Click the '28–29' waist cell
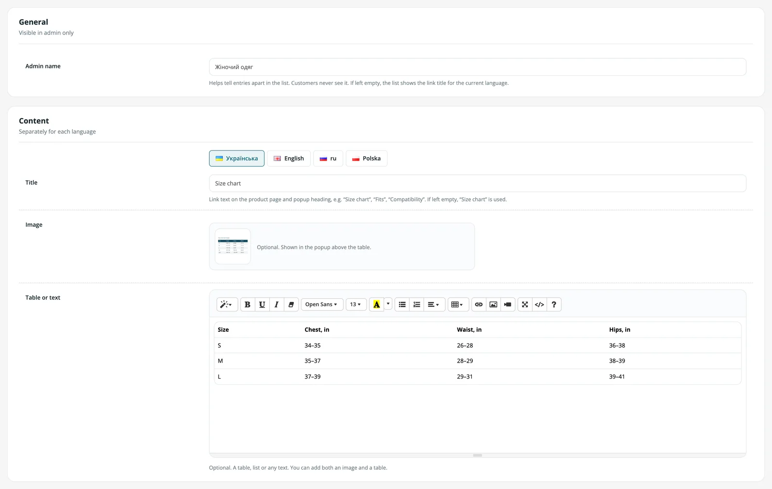 click(x=530, y=361)
